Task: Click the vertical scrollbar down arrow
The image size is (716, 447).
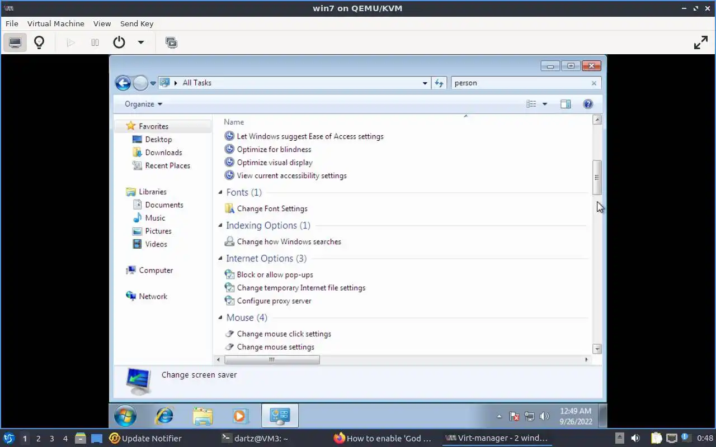Action: click(597, 349)
